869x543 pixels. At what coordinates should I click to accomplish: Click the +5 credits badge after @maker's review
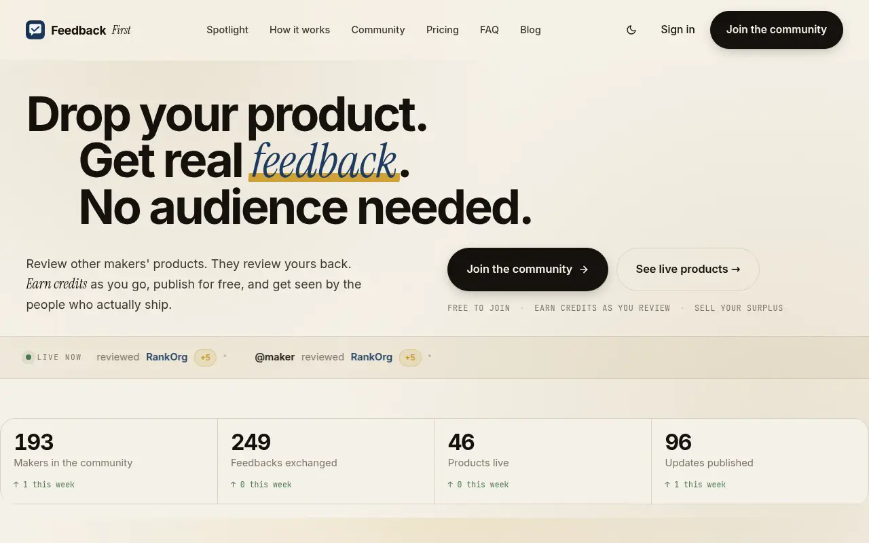[x=410, y=358]
